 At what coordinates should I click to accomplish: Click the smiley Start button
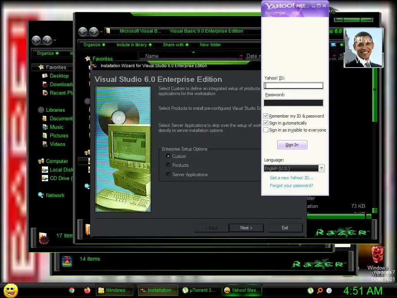click(x=10, y=290)
